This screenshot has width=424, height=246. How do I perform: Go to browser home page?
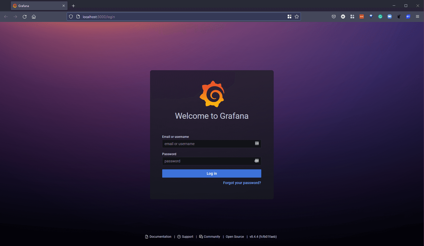(34, 17)
